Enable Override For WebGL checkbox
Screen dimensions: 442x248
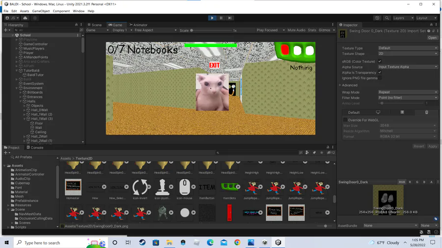coord(345,120)
